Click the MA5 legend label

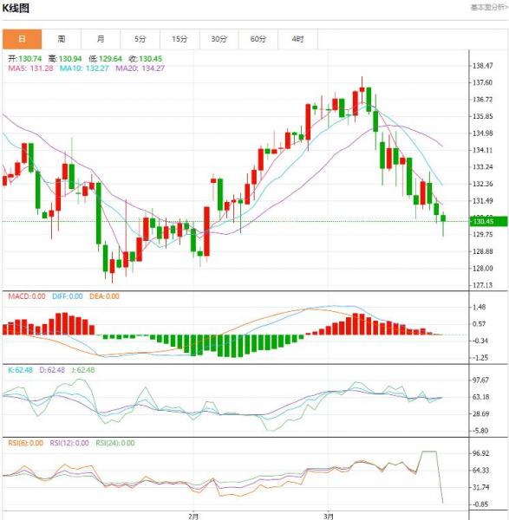click(30, 68)
